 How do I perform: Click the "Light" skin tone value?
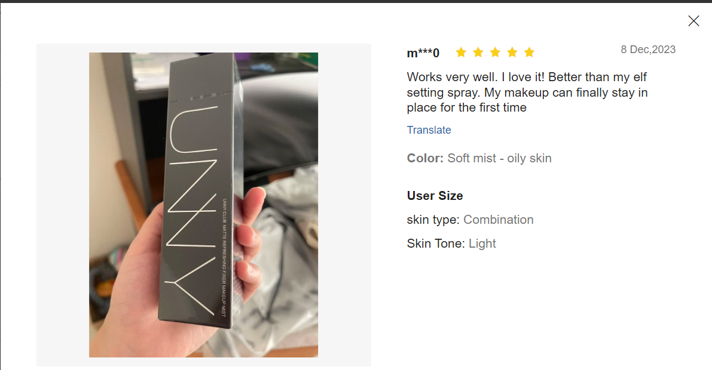point(482,244)
